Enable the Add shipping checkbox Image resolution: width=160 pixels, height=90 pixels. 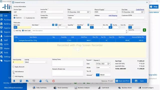(x=13, y=76)
